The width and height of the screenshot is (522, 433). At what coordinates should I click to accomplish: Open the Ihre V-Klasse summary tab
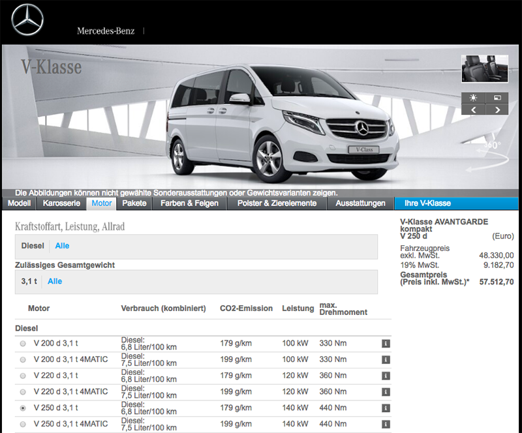coord(456,203)
